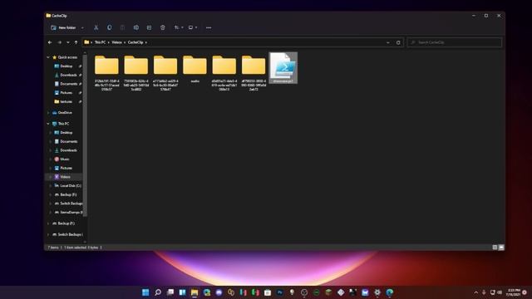
Task: Open Local Disk (C:) in sidebar
Action: click(x=71, y=186)
